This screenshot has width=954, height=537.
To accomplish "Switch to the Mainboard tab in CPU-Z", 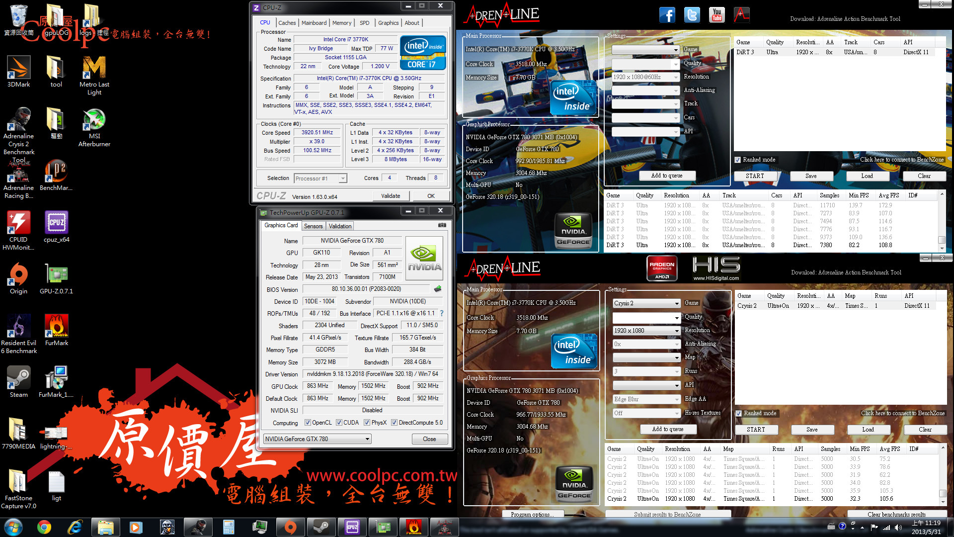I will point(314,23).
